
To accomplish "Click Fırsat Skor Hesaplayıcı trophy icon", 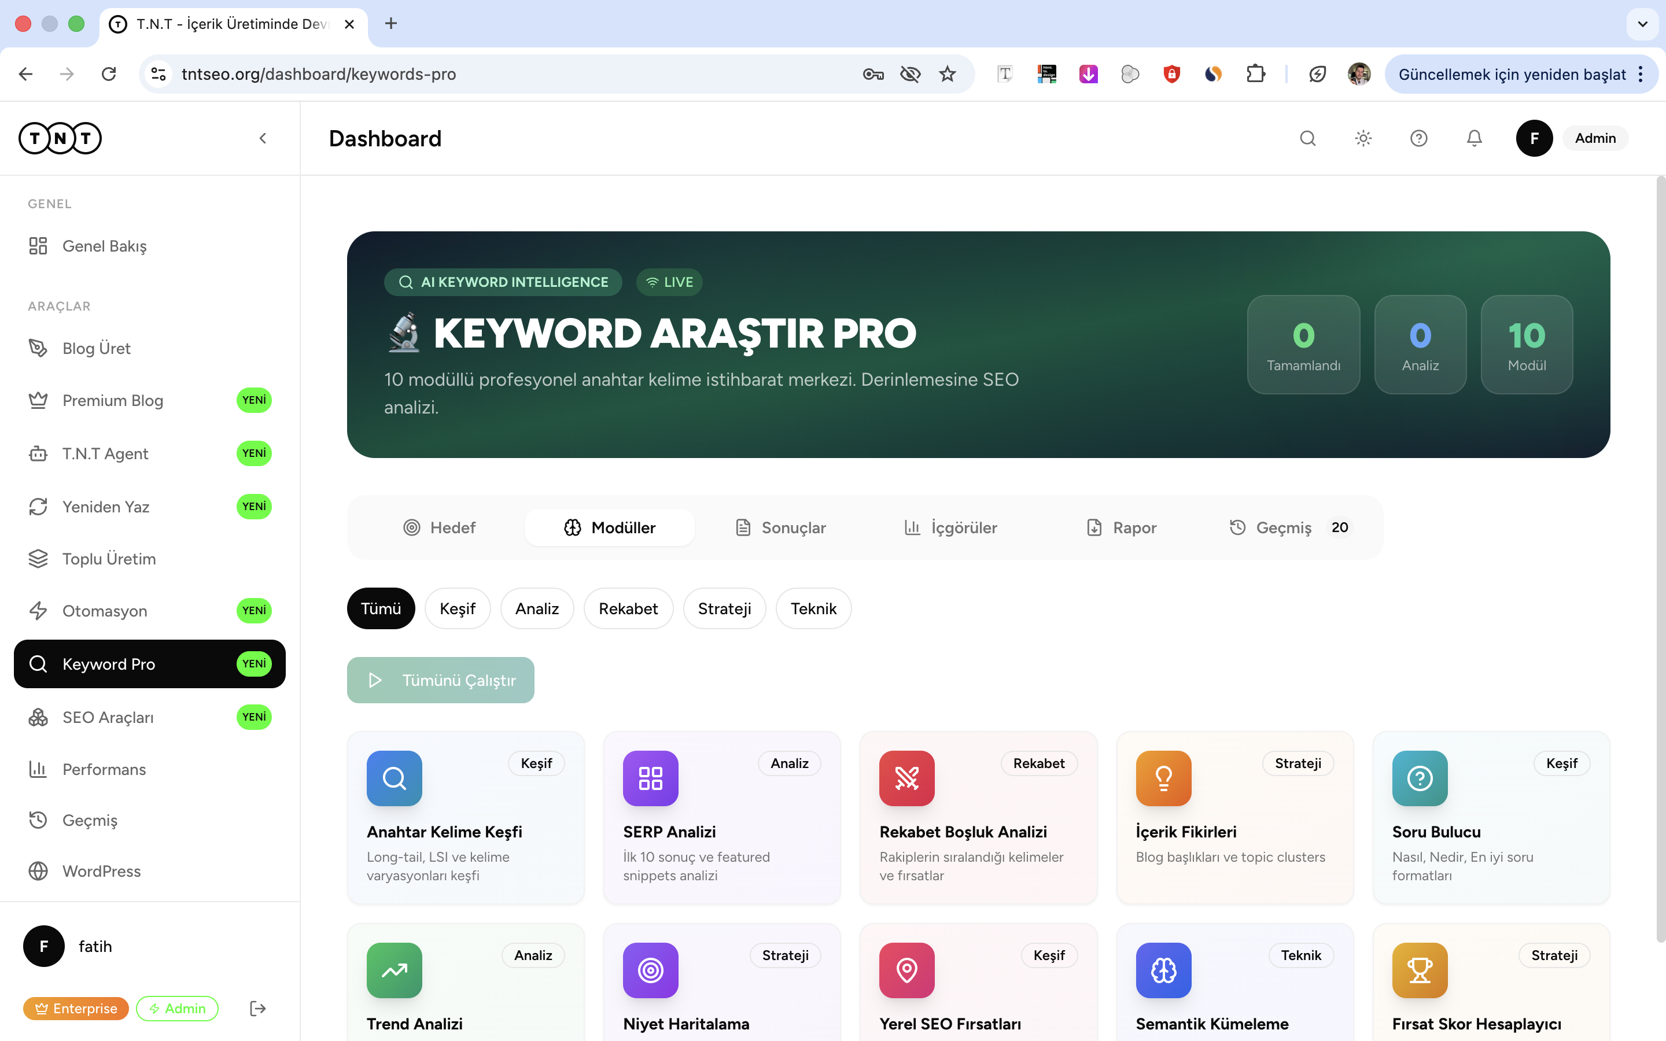I will click(1420, 970).
